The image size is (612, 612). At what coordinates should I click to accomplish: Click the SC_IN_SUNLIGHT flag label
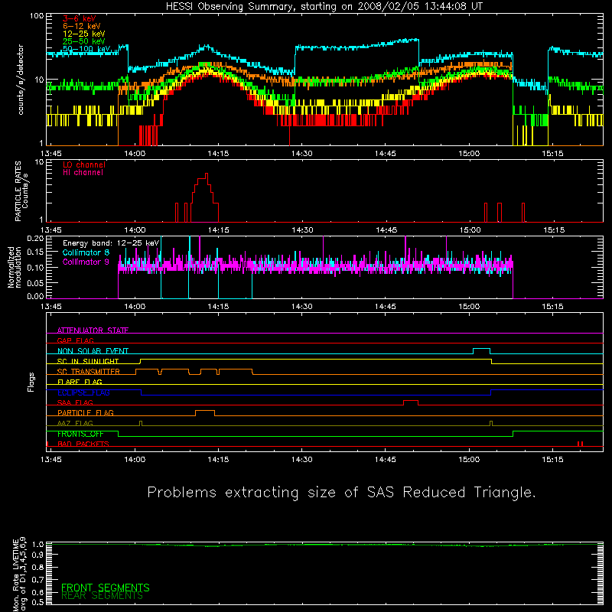tap(88, 361)
